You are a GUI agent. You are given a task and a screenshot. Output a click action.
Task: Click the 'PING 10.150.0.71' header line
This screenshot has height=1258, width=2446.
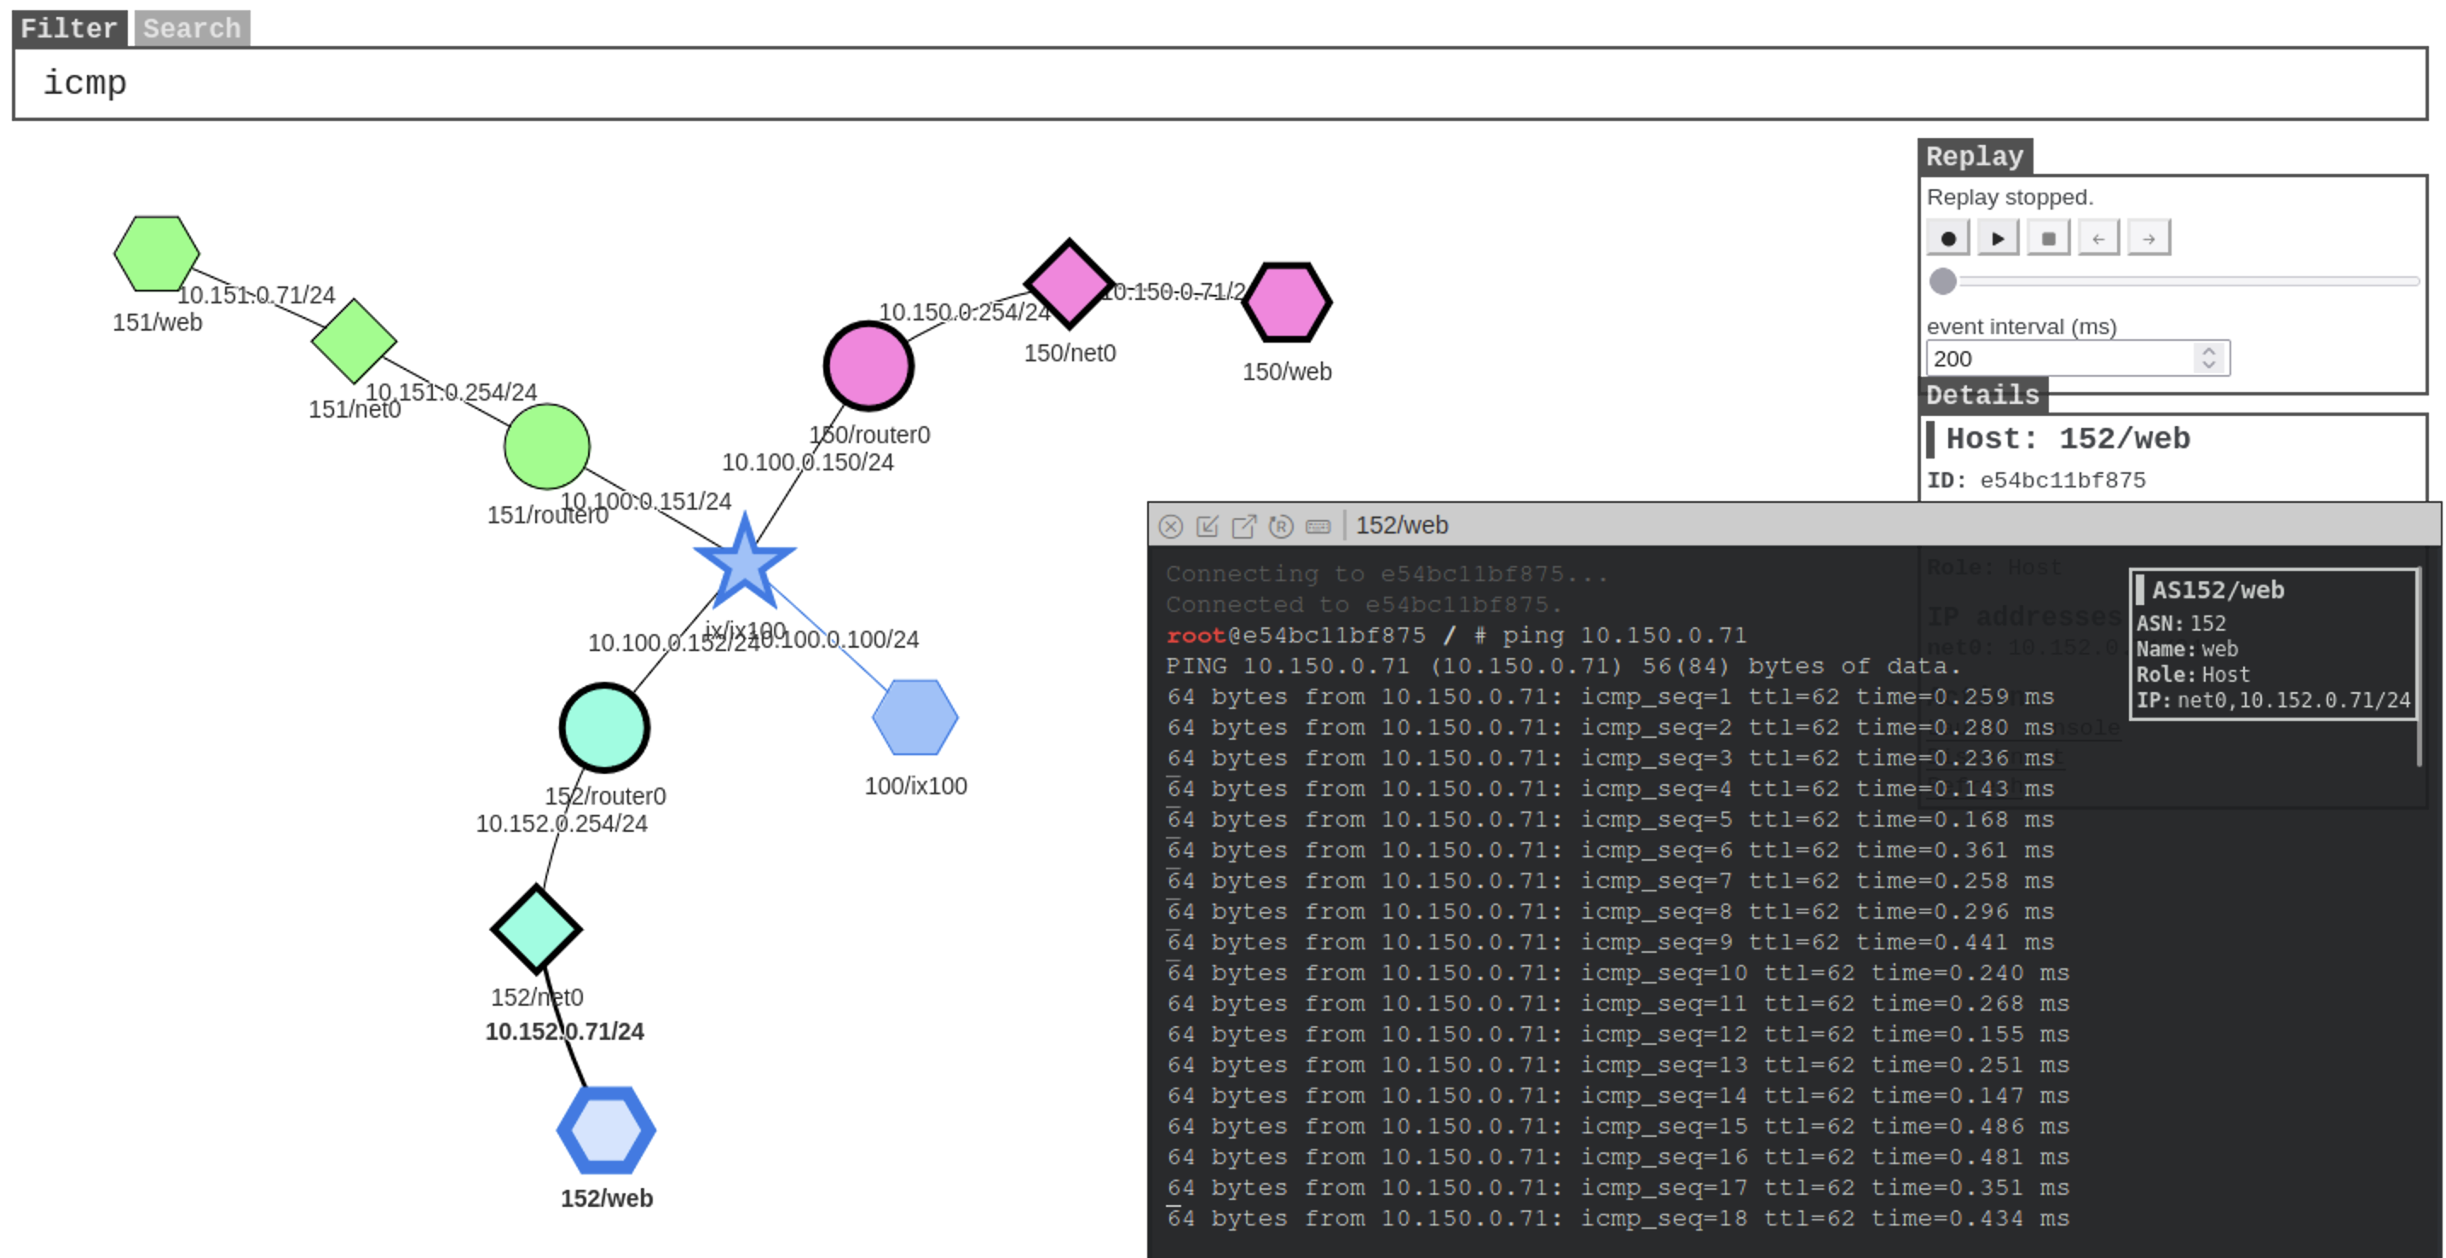click(x=1564, y=667)
